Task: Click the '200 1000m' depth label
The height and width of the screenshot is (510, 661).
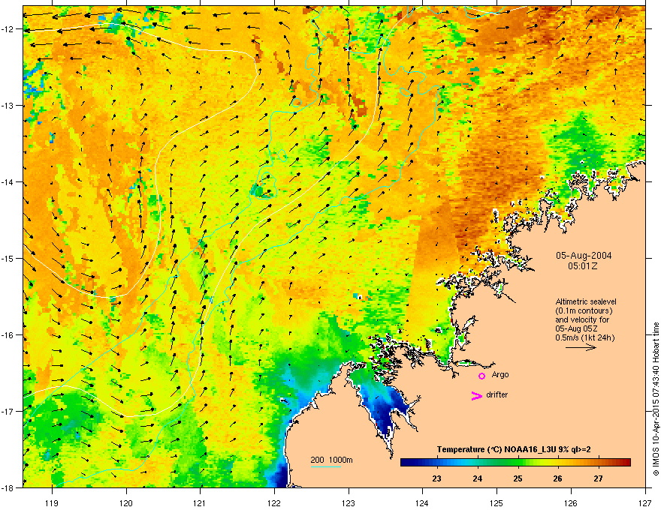Action: pyautogui.click(x=331, y=460)
